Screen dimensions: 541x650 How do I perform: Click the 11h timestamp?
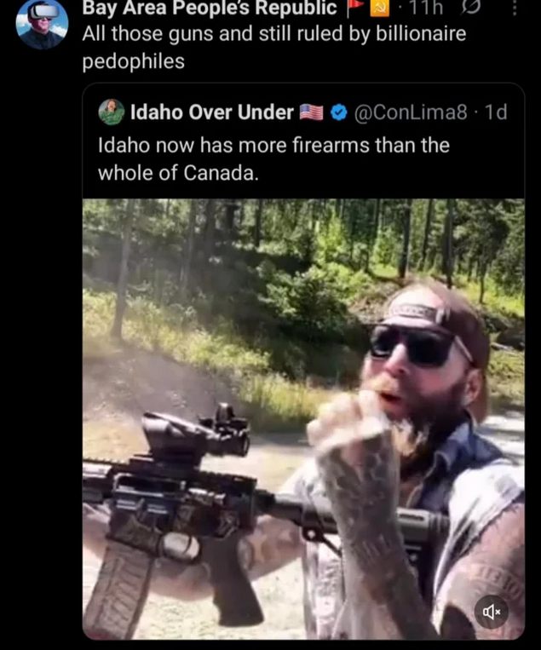426,8
